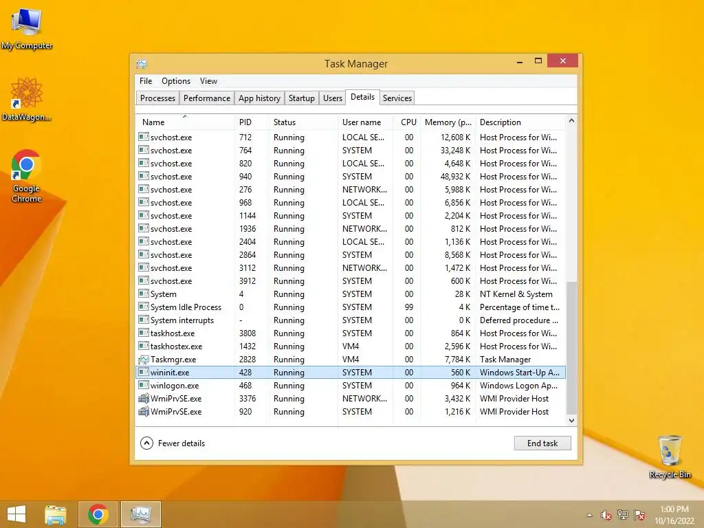Click Windows Logon Ap... description
The width and height of the screenshot is (704, 528).
click(518, 385)
